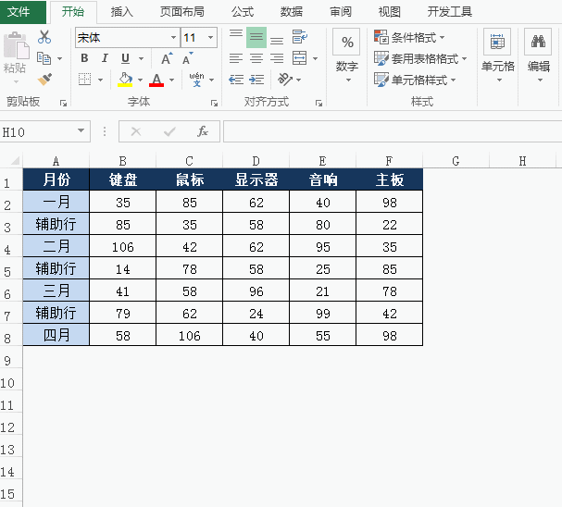Select the 显示器 header cell
The image size is (562, 507).
point(256,179)
